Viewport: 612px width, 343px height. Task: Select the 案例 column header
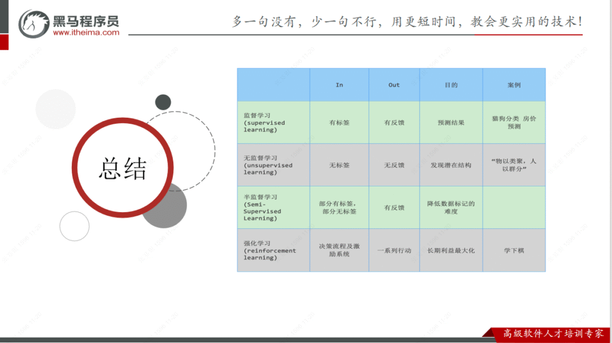(x=513, y=85)
